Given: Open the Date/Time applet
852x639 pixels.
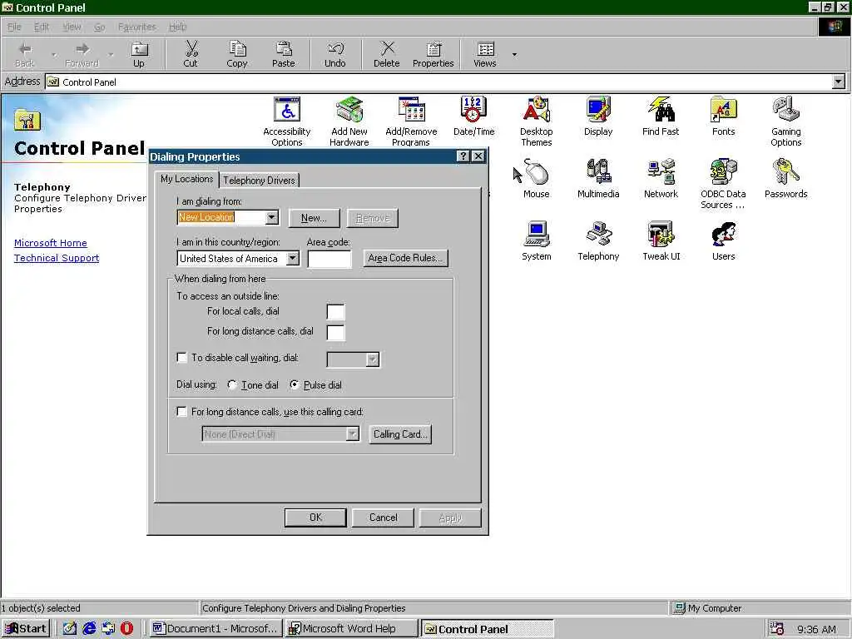Looking at the screenshot, I should [x=473, y=116].
